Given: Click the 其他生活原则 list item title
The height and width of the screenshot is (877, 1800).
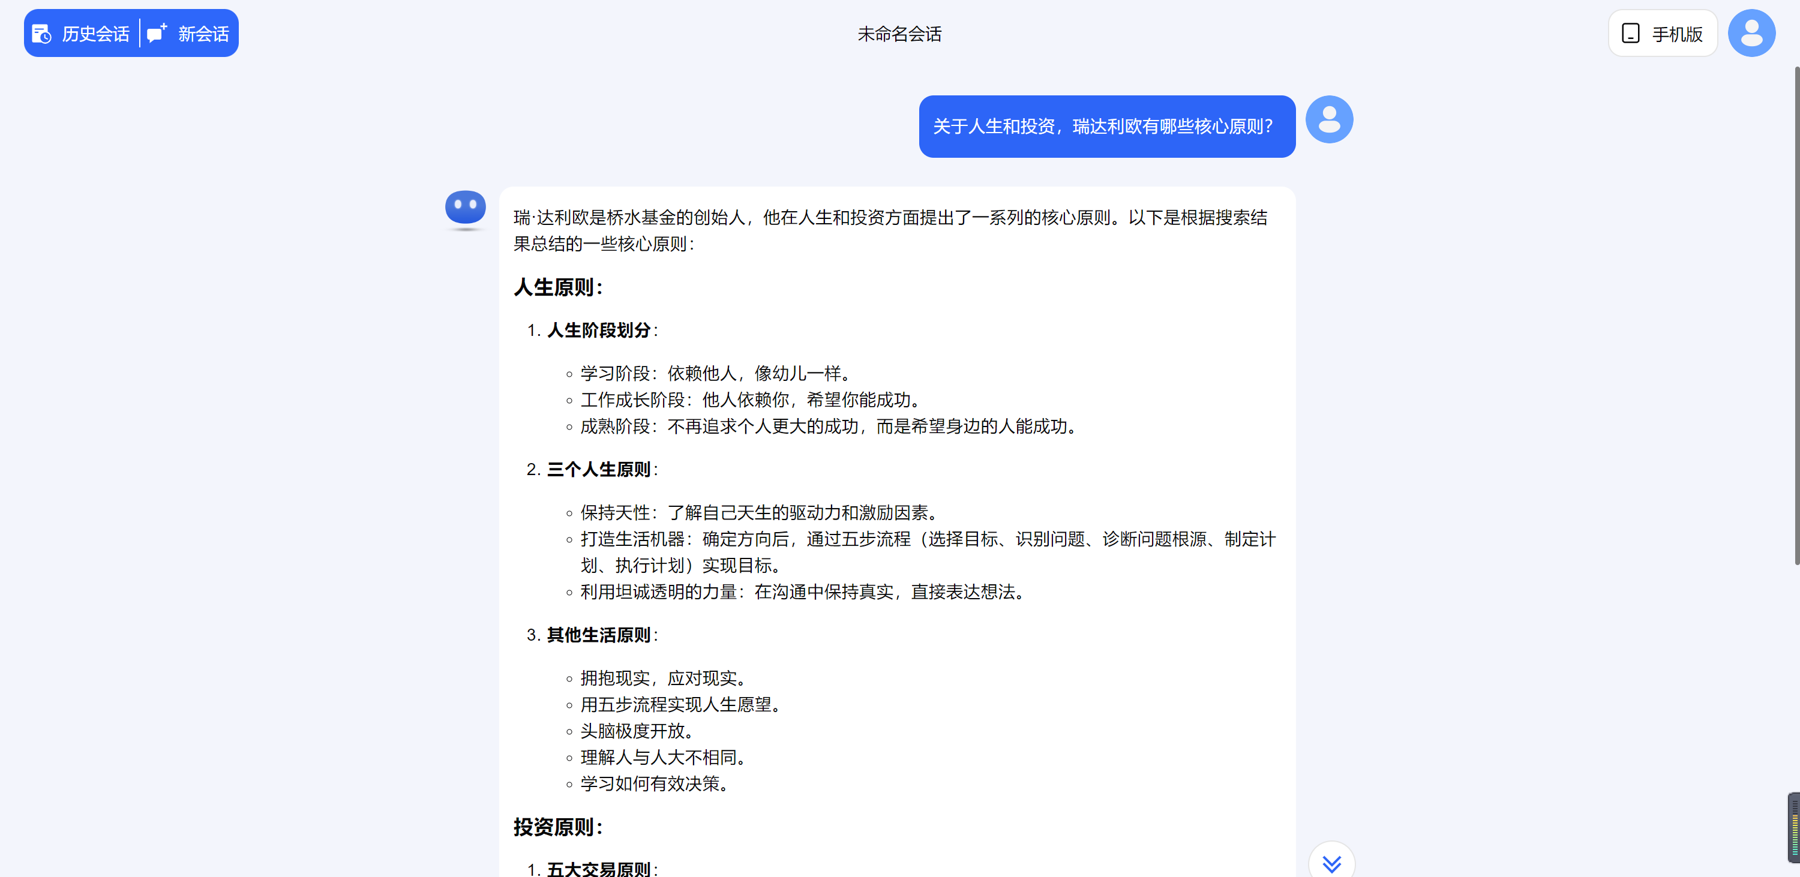Looking at the screenshot, I should (599, 635).
